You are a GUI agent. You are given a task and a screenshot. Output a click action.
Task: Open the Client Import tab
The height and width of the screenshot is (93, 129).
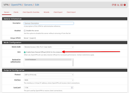71,12
